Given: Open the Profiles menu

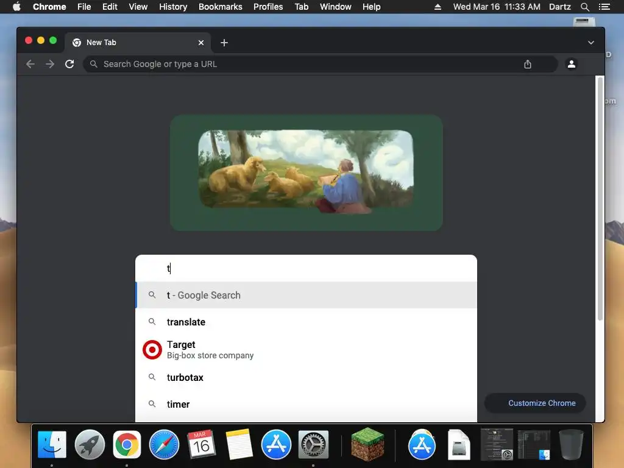Looking at the screenshot, I should click(x=268, y=7).
